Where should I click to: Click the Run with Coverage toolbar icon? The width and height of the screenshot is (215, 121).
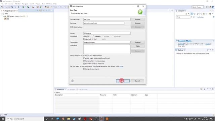[x=28, y=7]
